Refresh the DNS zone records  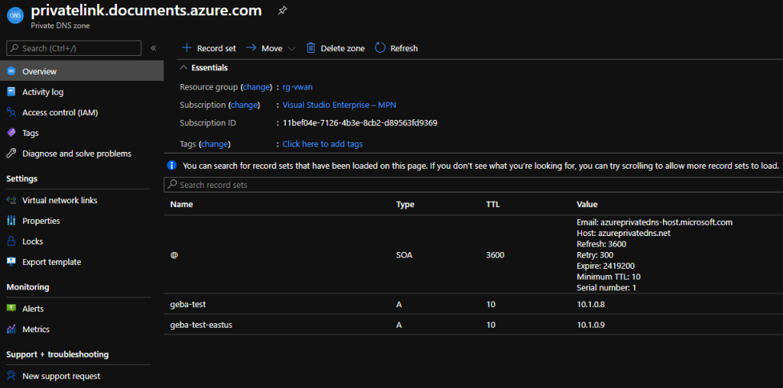point(396,48)
